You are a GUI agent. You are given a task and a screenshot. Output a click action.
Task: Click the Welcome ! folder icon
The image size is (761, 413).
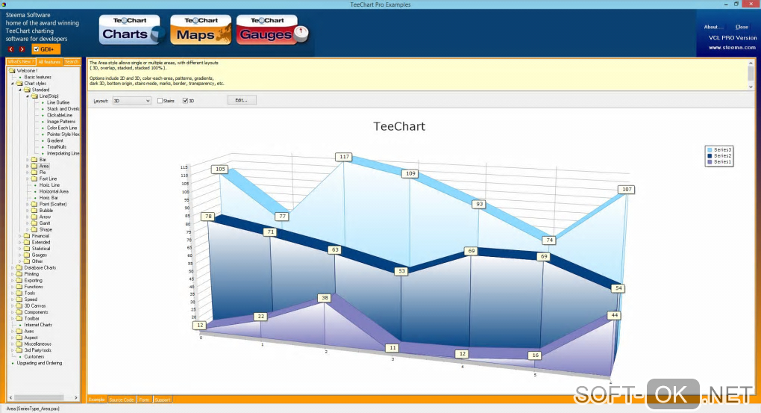[12, 70]
